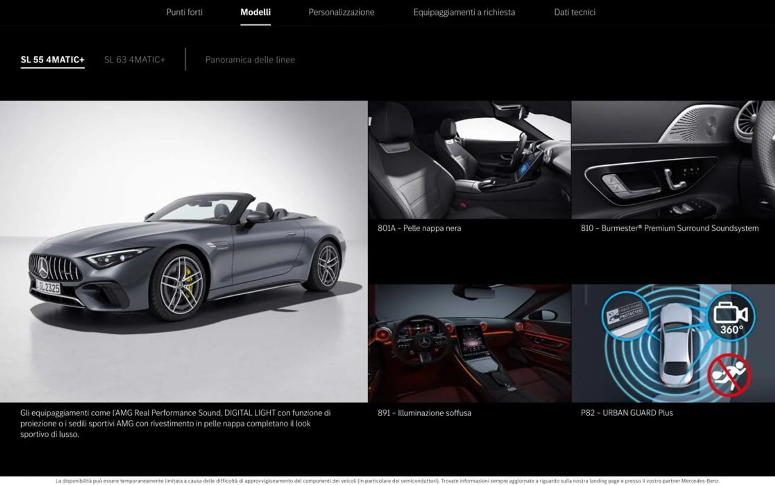Go to the Personalizzazione tab
The width and height of the screenshot is (775, 485).
point(341,12)
